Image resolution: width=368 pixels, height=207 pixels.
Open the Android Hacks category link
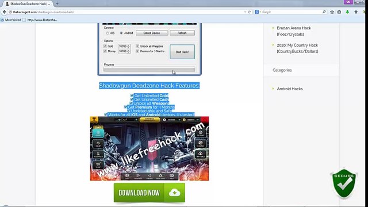(290, 89)
